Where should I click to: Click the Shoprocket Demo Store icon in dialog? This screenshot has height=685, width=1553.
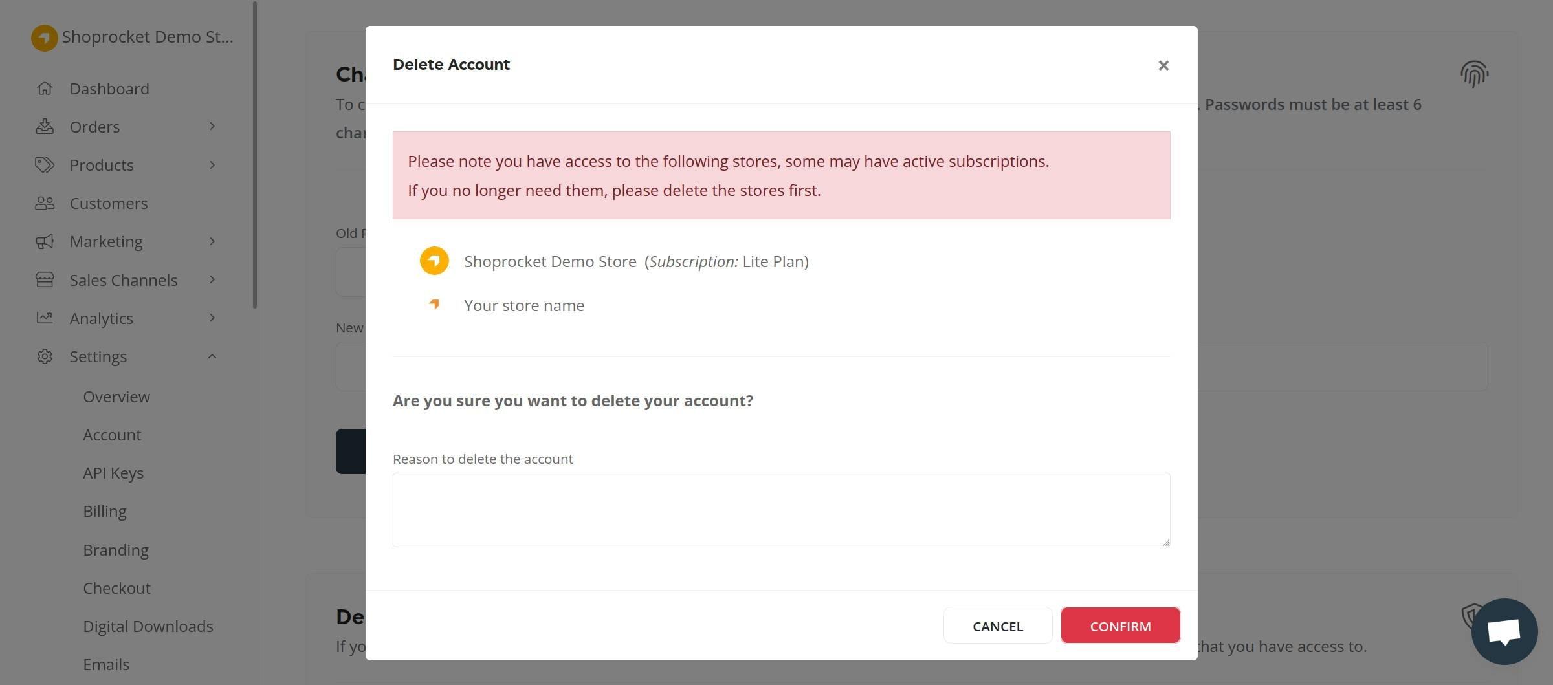434,261
